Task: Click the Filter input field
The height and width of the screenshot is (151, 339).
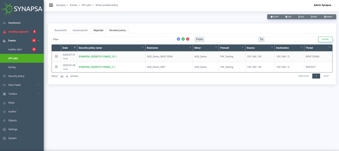Action: click(113, 39)
